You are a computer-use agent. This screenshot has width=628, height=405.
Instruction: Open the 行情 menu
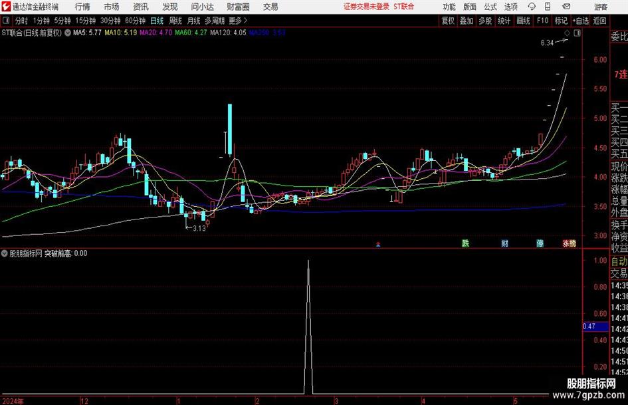click(x=82, y=7)
